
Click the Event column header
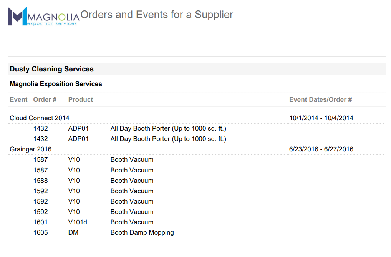[18, 99]
